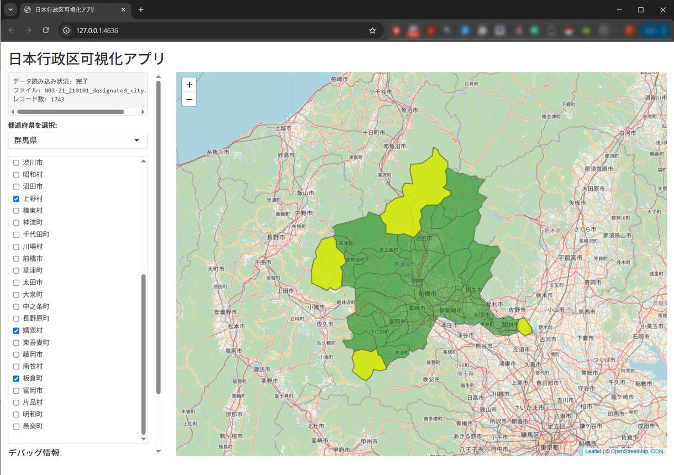This screenshot has height=475, width=674.
Task: Check the 富岡市 checkbox
Action: [16, 390]
